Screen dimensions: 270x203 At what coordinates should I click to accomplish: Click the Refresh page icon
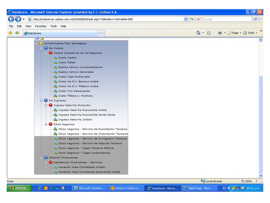pos(192,19)
